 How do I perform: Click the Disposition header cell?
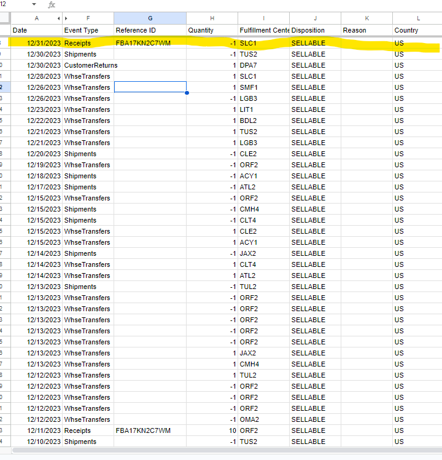point(315,30)
